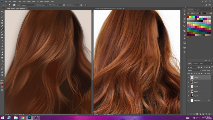213x120 pixels.
Task: Switch to the Navigator tab
Action: tap(197, 10)
